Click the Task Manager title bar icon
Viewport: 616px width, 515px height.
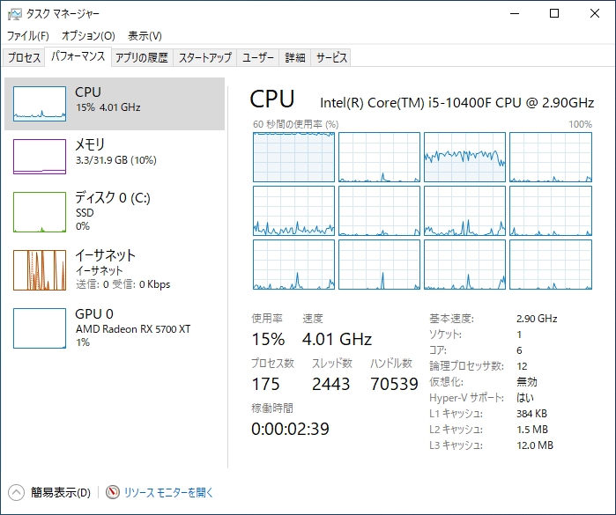(x=14, y=14)
